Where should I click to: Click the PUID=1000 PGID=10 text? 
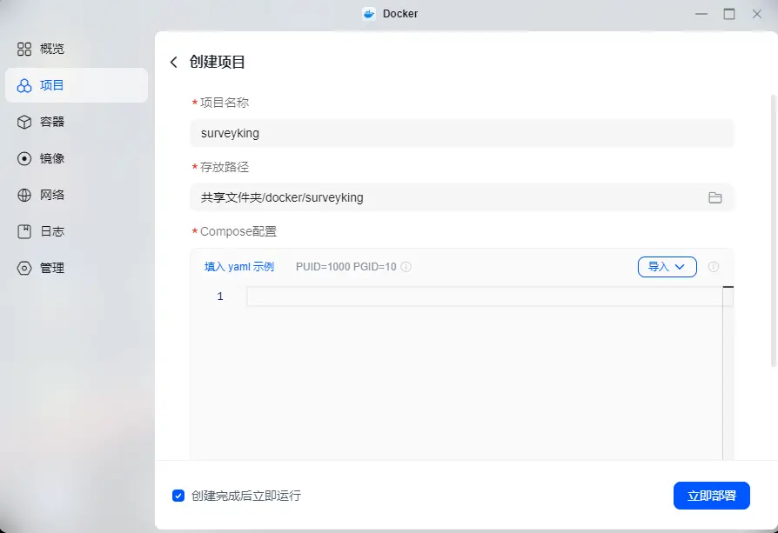pos(345,267)
